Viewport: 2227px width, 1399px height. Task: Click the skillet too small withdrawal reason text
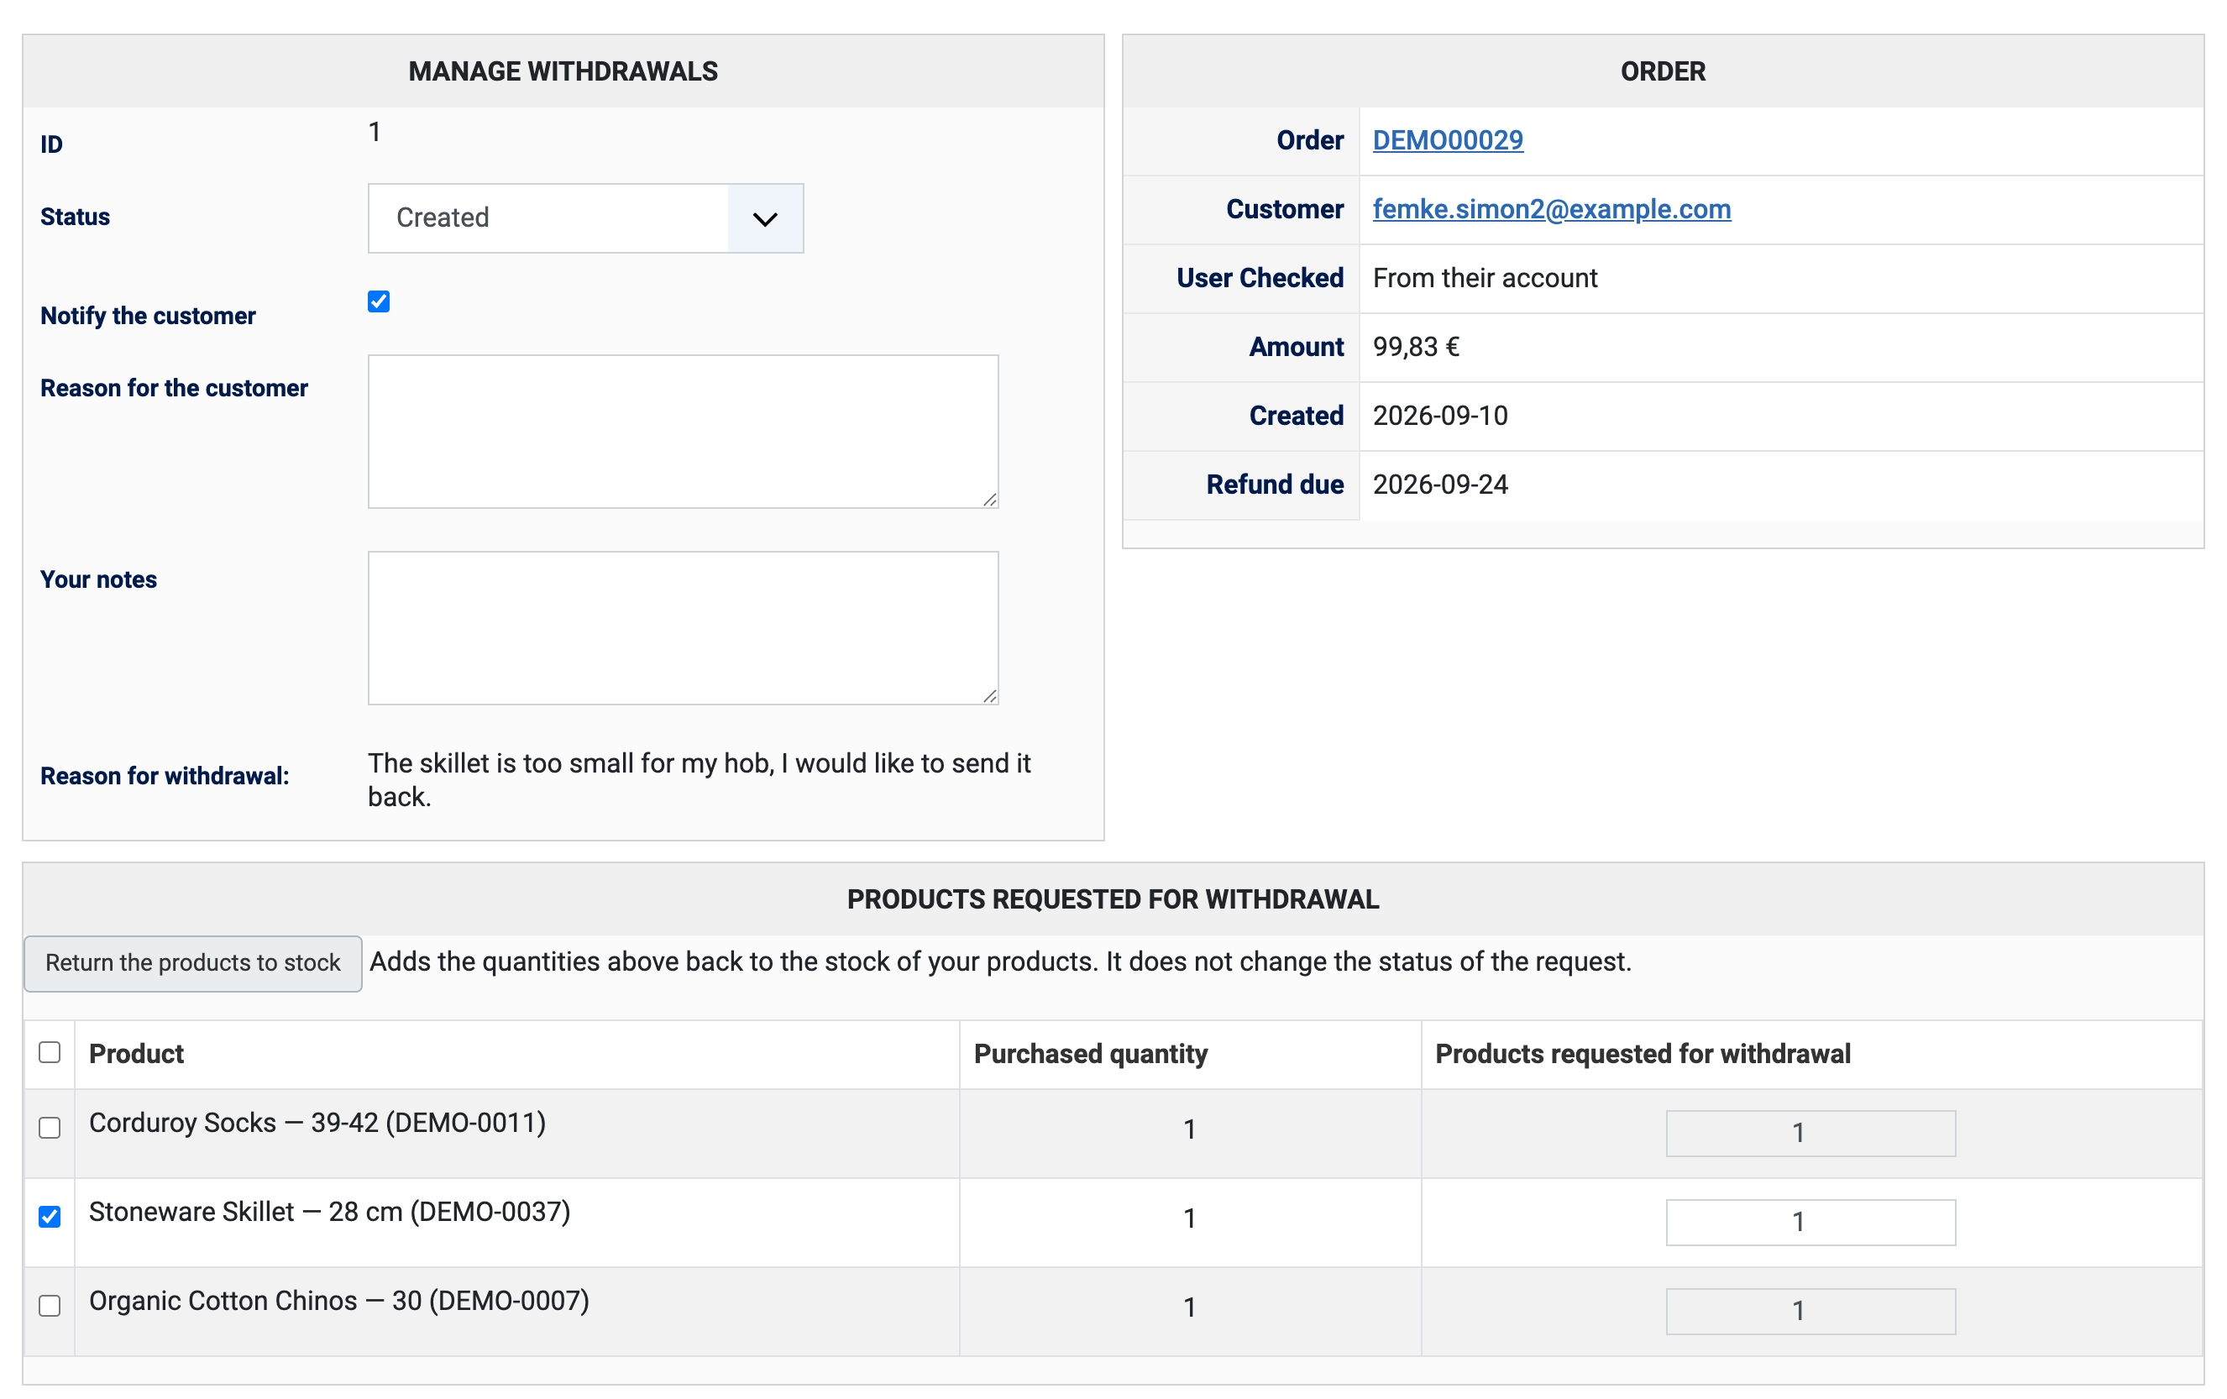click(700, 779)
